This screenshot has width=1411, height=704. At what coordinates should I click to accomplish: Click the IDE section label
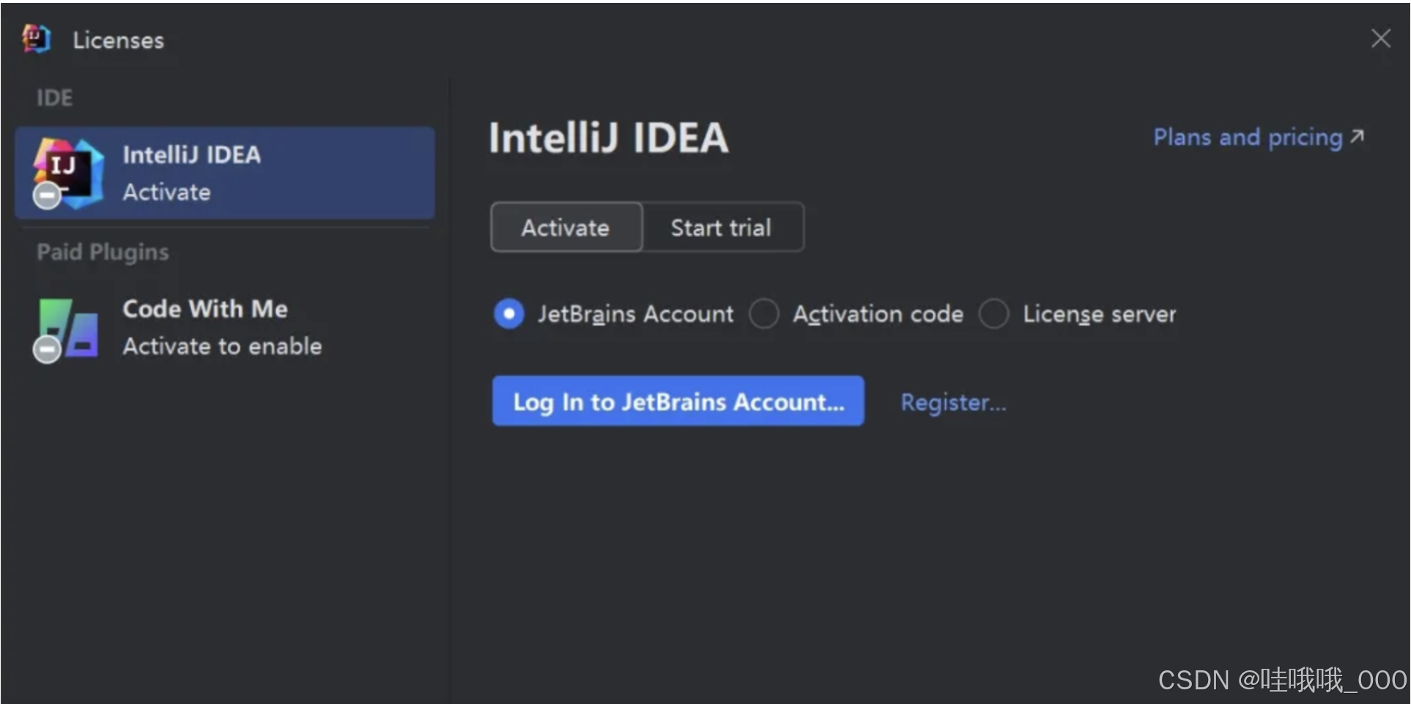55,98
